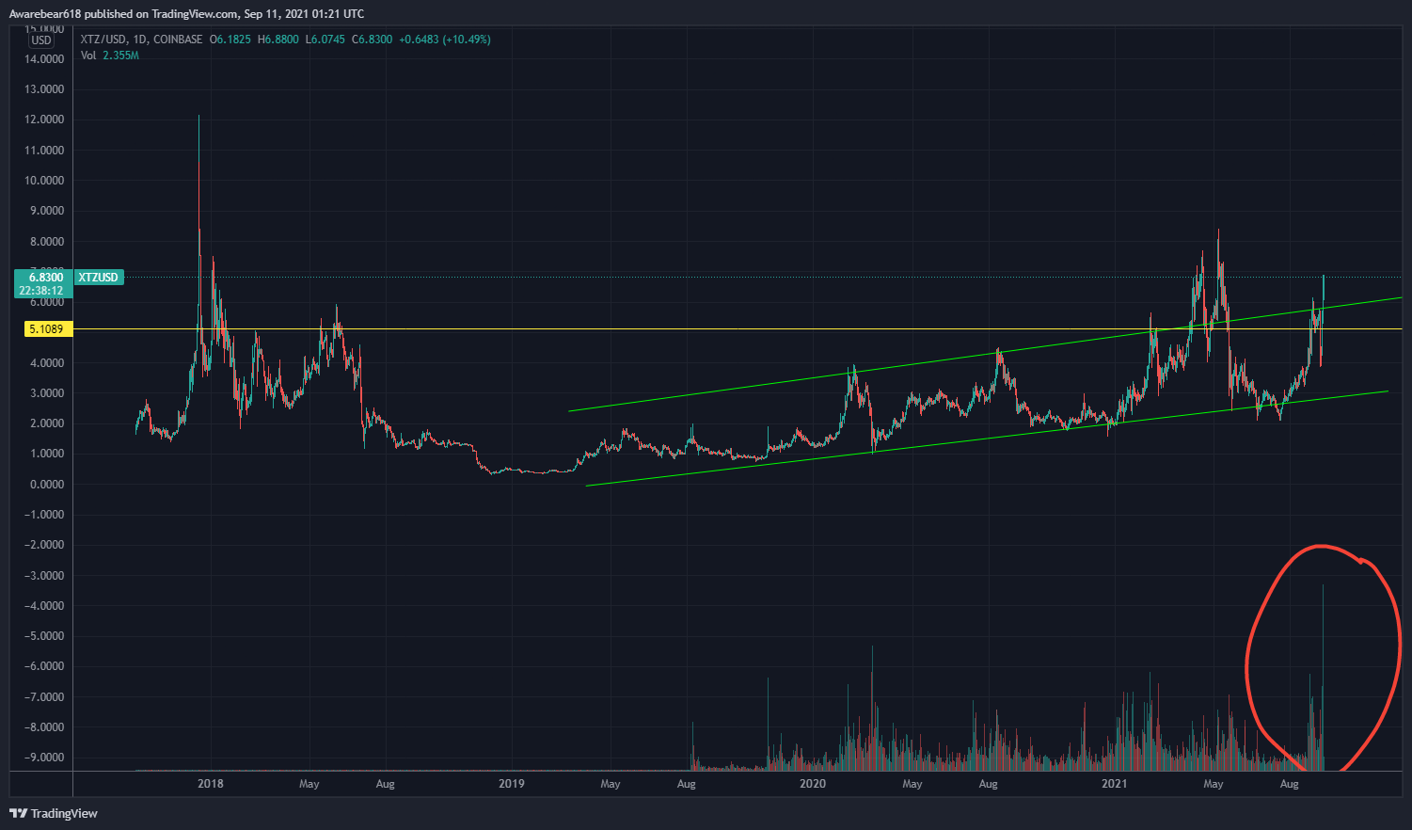Click the 14.0000 price axis label

(x=44, y=59)
